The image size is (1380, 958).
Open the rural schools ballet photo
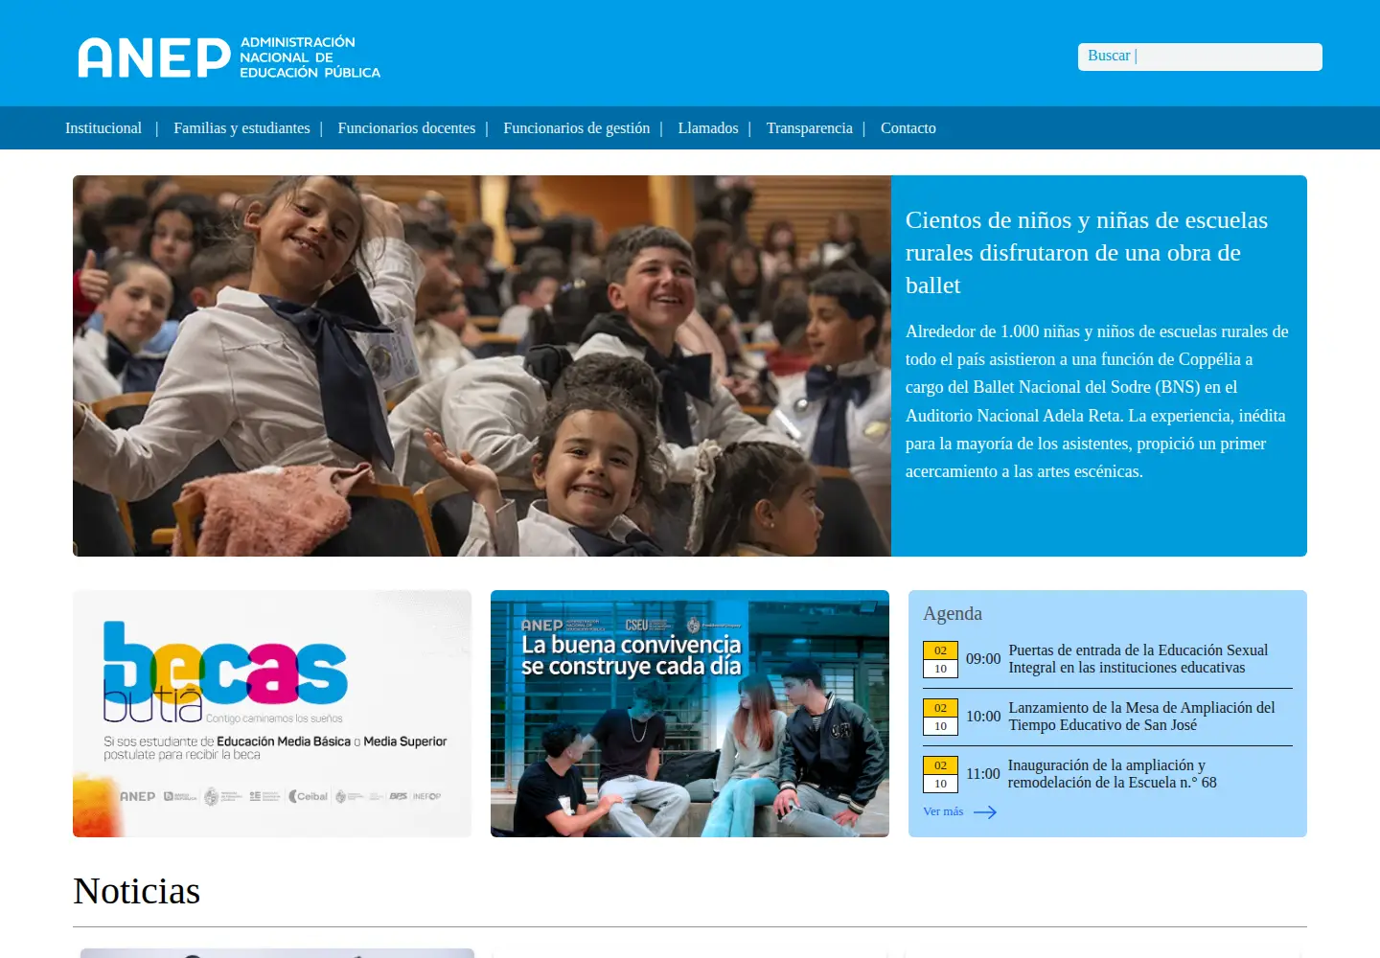click(x=482, y=366)
